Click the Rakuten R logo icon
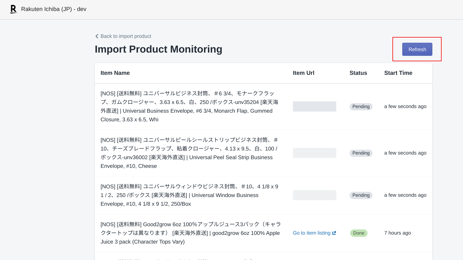This screenshot has width=463, height=260. pyautogui.click(x=13, y=9)
